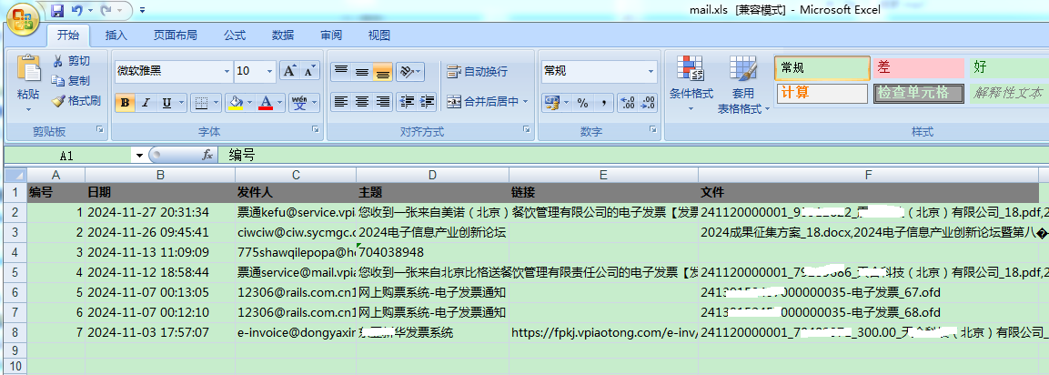
Task: Toggle italic formatting
Action: click(x=146, y=103)
